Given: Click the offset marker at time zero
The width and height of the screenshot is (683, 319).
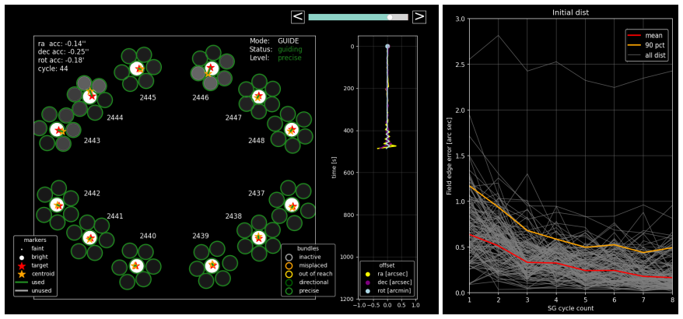Looking at the screenshot, I should [x=387, y=46].
